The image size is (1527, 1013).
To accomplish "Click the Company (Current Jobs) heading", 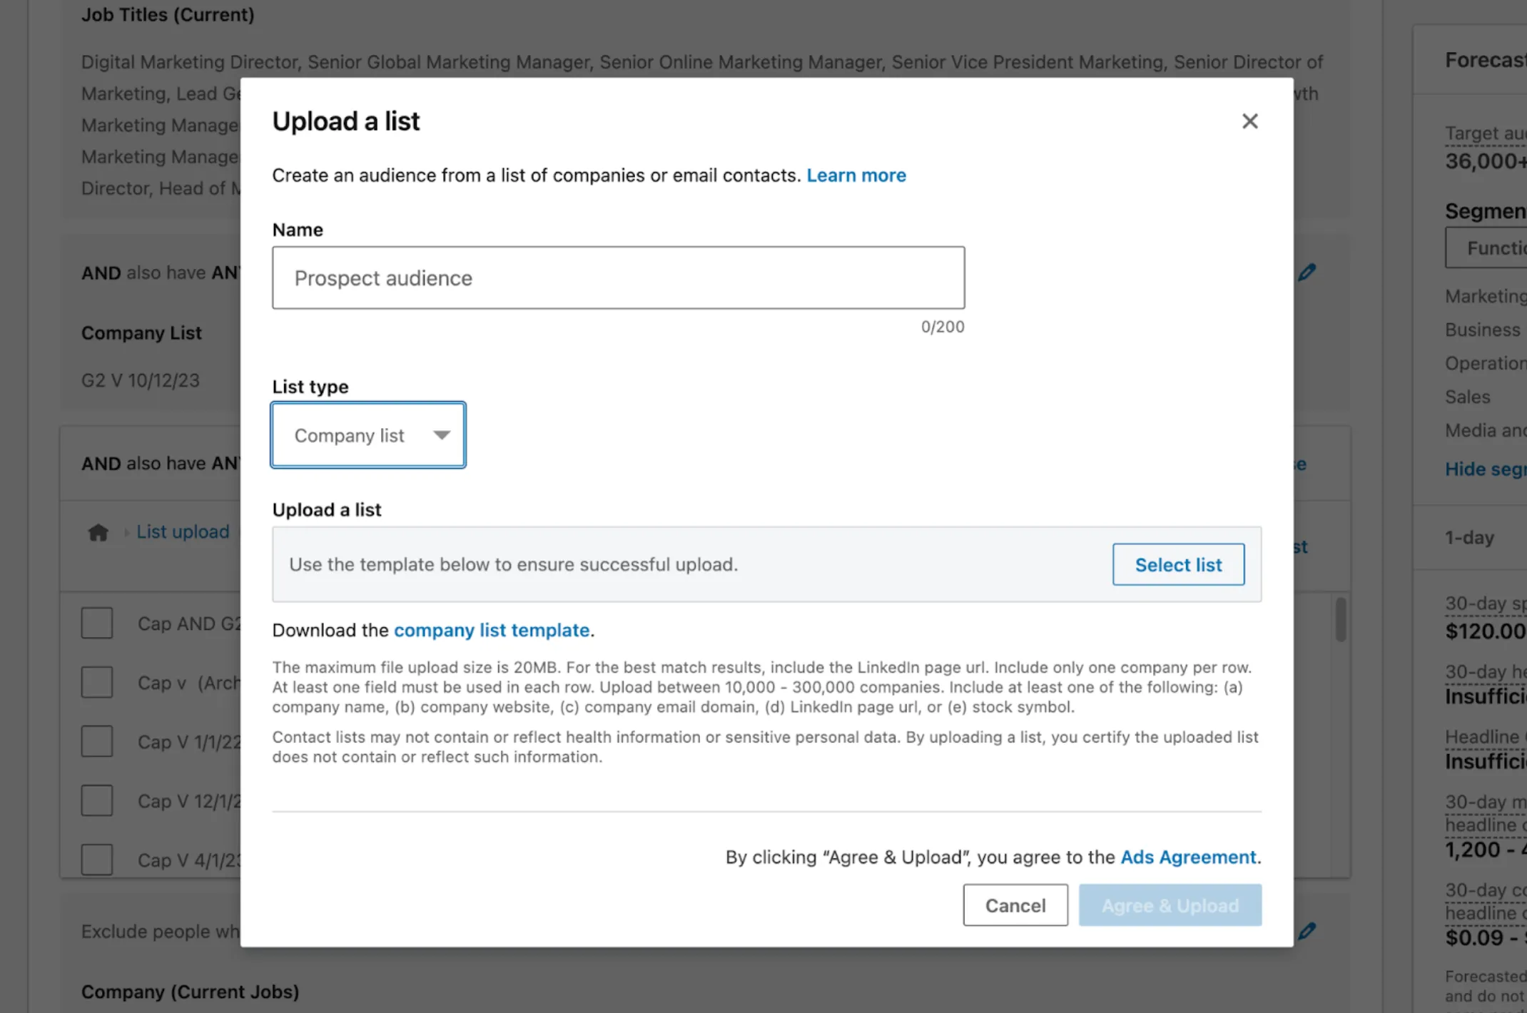I will [191, 992].
